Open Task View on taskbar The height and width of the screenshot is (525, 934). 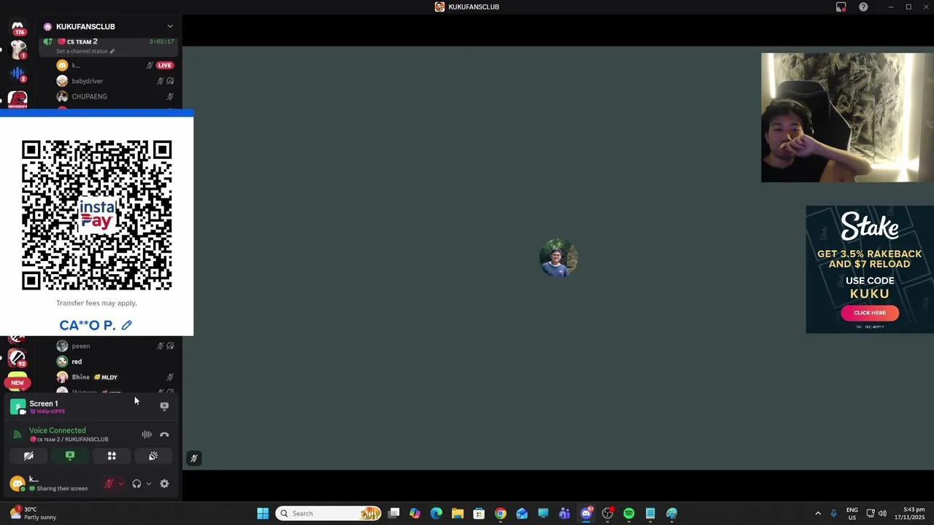coord(394,513)
